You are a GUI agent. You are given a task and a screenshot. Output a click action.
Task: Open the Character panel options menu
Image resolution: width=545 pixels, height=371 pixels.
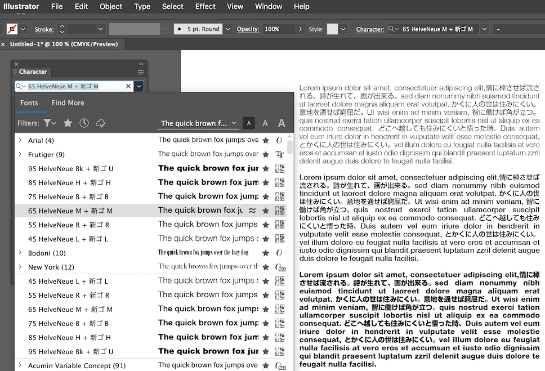(141, 72)
